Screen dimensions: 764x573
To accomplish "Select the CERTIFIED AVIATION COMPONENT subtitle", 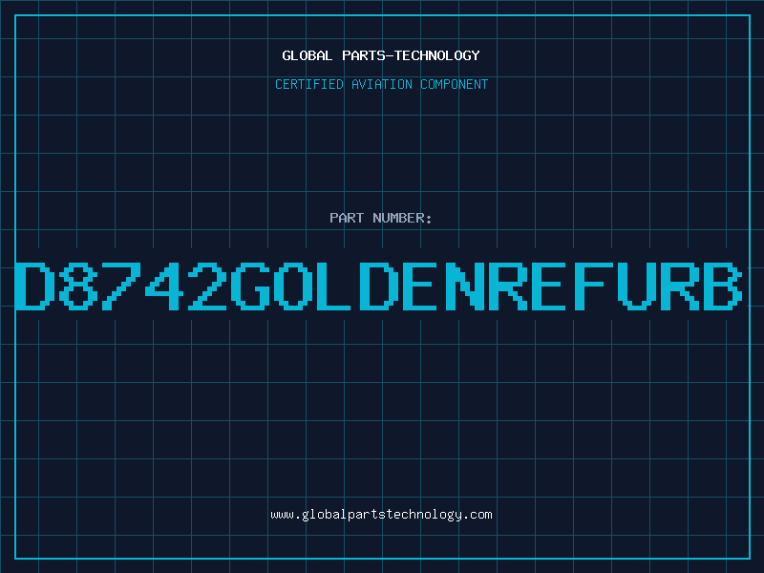I will [x=381, y=84].
